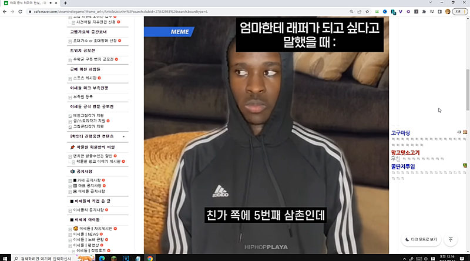Viewport: 470px width, 261px height.
Task: Open the teal S extension icon
Action: coord(393,12)
